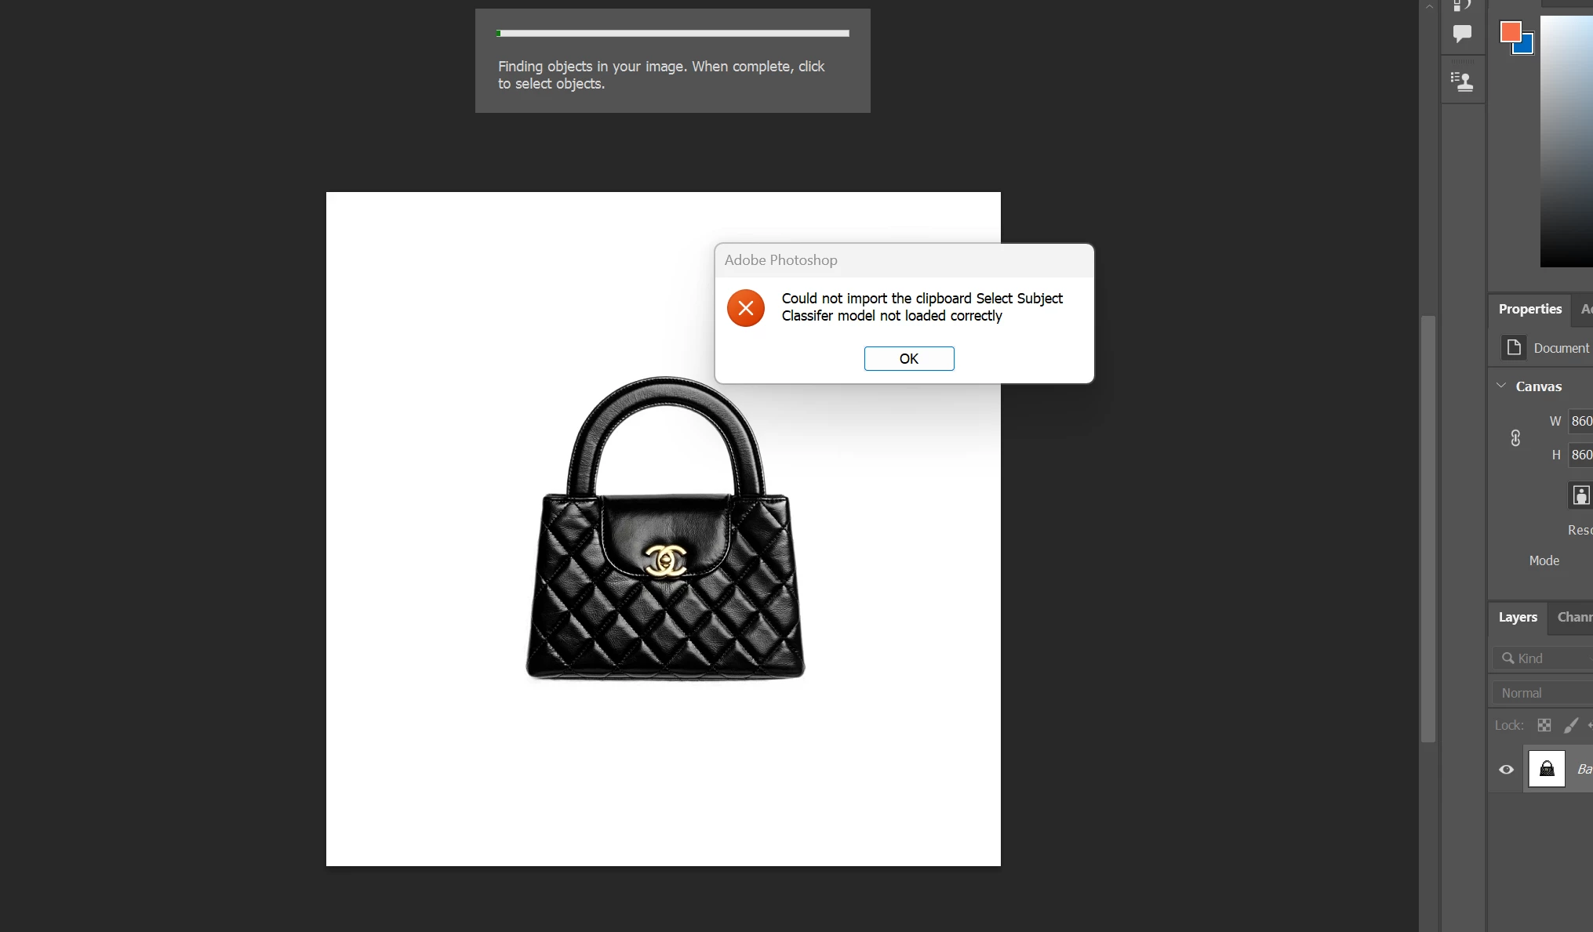Viewport: 1593px width, 932px height.
Task: Open the Clone Source stamp panel icon
Action: [1462, 82]
